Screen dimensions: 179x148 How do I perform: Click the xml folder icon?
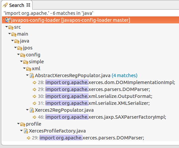click(x=29, y=69)
